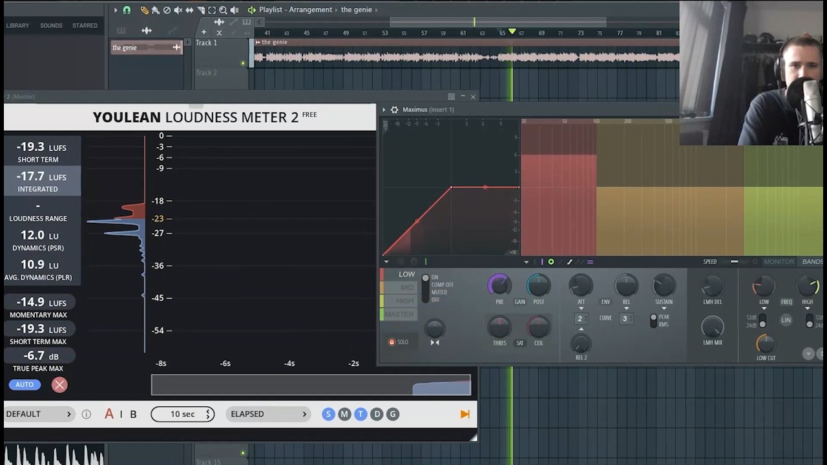Toggle the AUTO button in Youlean meter

pos(25,385)
